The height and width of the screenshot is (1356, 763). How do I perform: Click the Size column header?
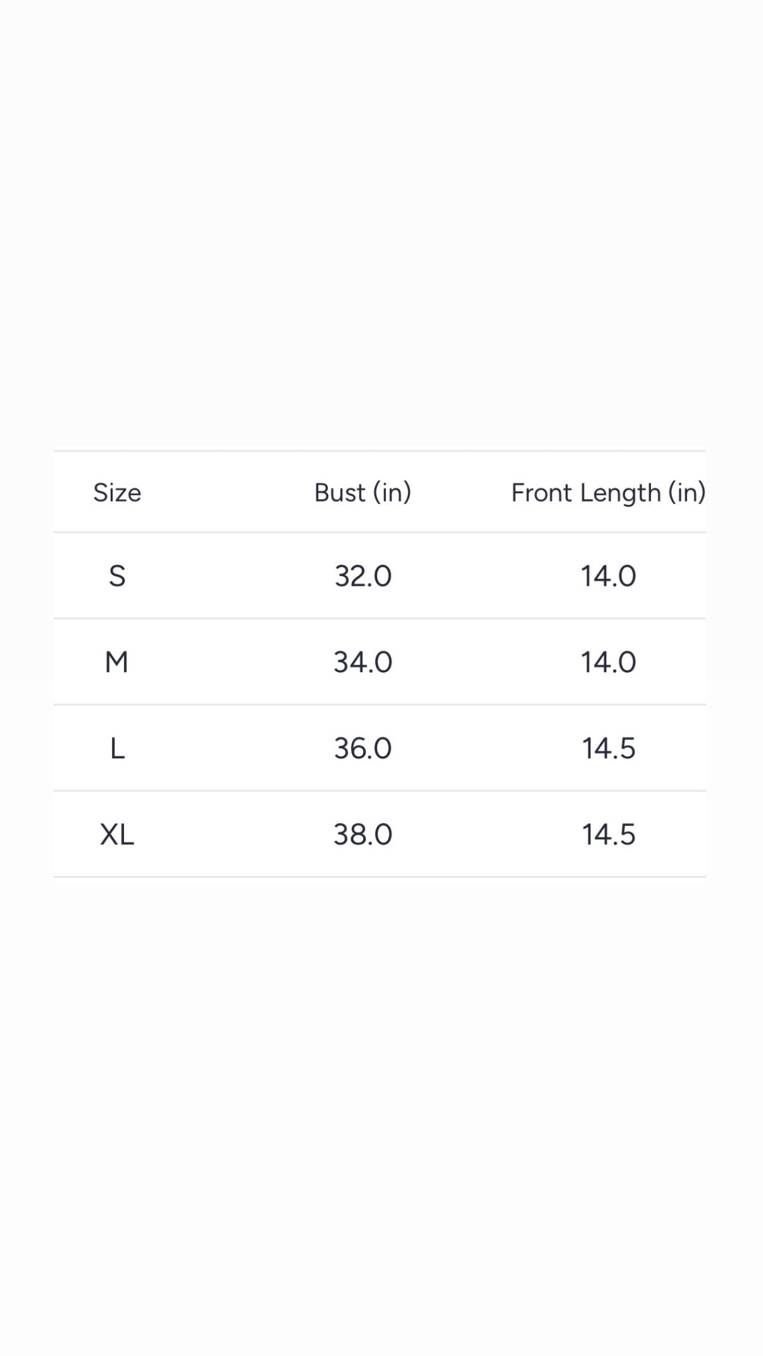click(117, 493)
